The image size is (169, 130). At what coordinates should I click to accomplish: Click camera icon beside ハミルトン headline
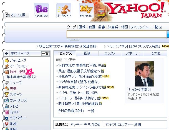(99, 98)
